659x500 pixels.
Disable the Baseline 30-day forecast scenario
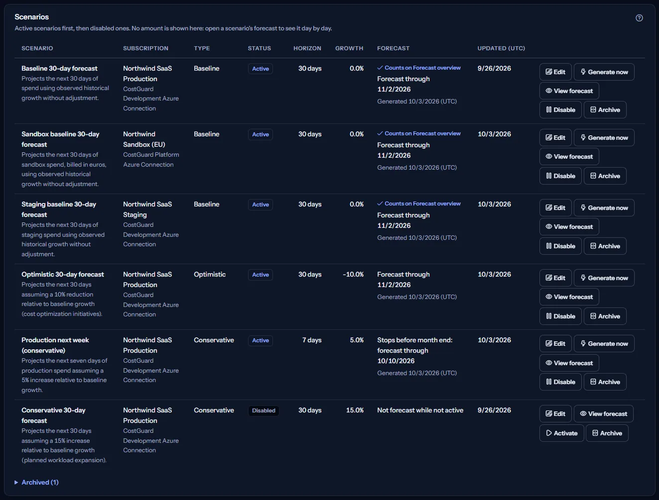click(560, 110)
